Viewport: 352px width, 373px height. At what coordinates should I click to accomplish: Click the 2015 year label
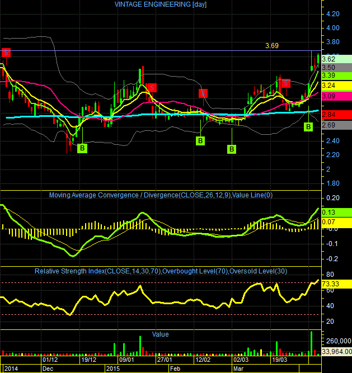pos(113,369)
